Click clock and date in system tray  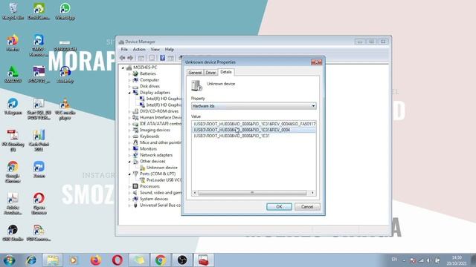[456, 260]
